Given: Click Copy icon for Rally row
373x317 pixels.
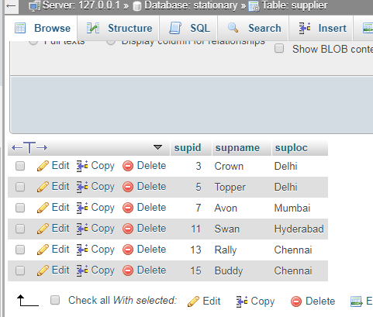Looking at the screenshot, I should (82, 250).
